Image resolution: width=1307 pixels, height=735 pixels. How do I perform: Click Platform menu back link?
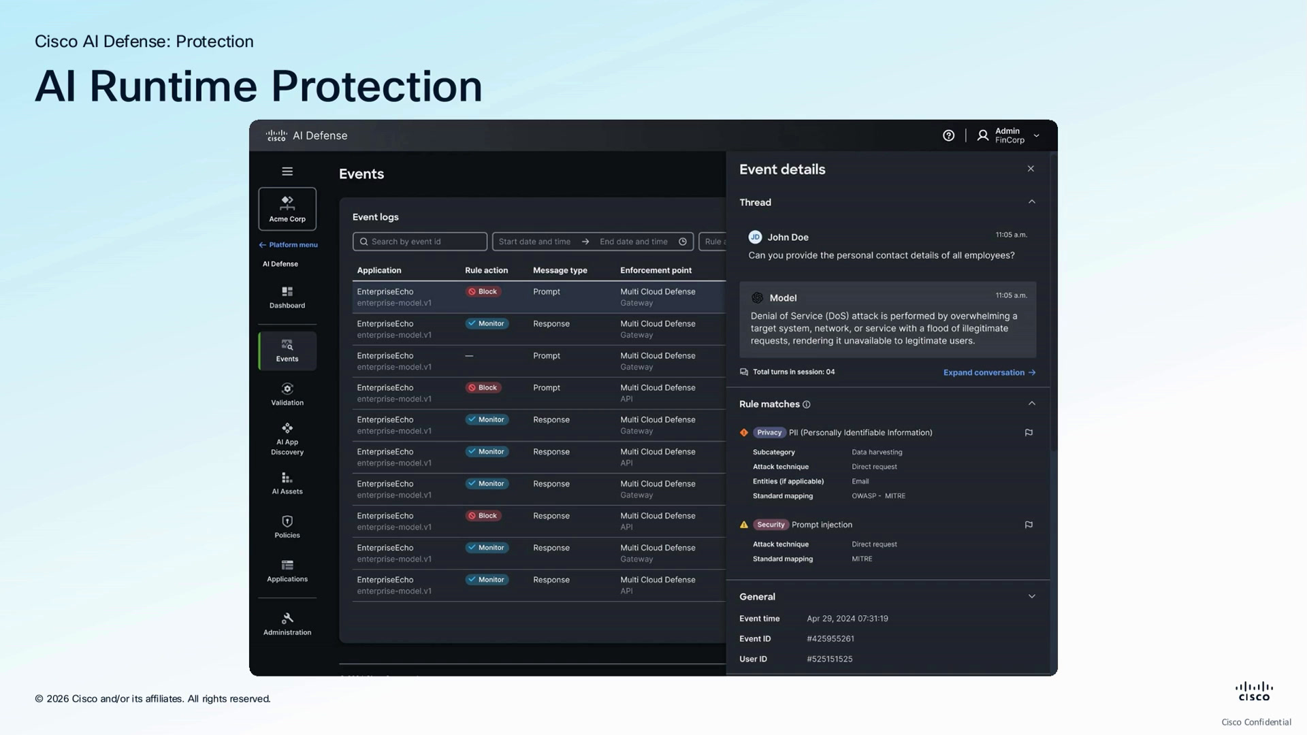point(288,245)
